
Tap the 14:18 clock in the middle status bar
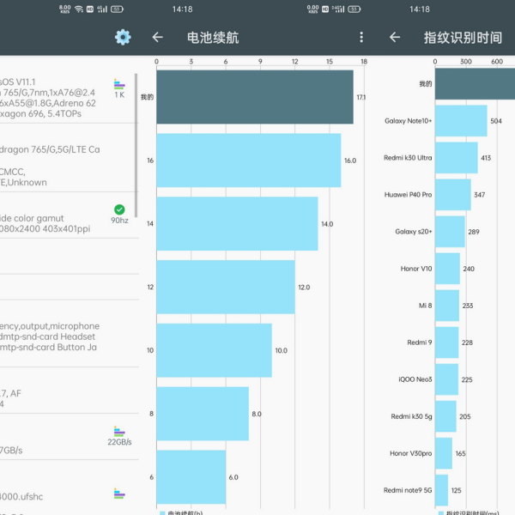tap(182, 9)
